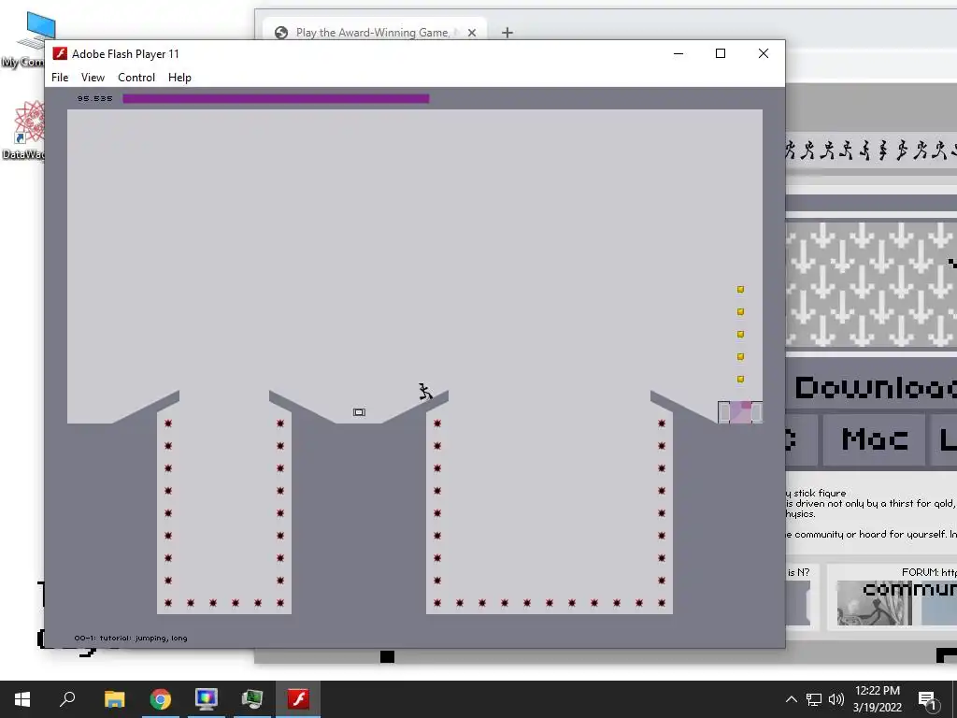The image size is (957, 718).
Task: Click the colorful monitor app taskbar icon
Action: pyautogui.click(x=207, y=699)
